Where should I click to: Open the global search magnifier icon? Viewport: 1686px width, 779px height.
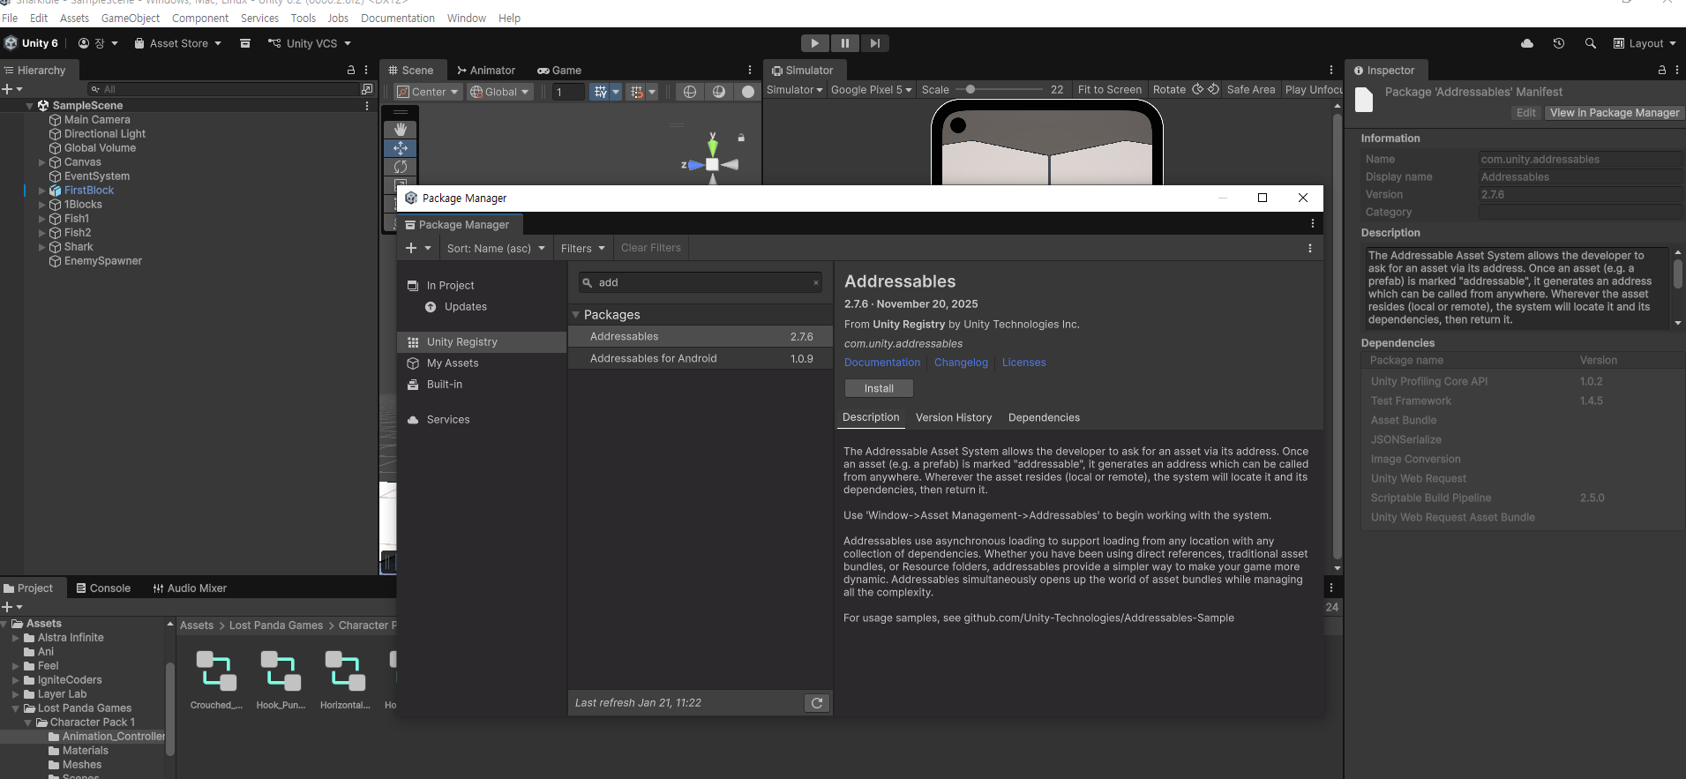[x=1591, y=43]
